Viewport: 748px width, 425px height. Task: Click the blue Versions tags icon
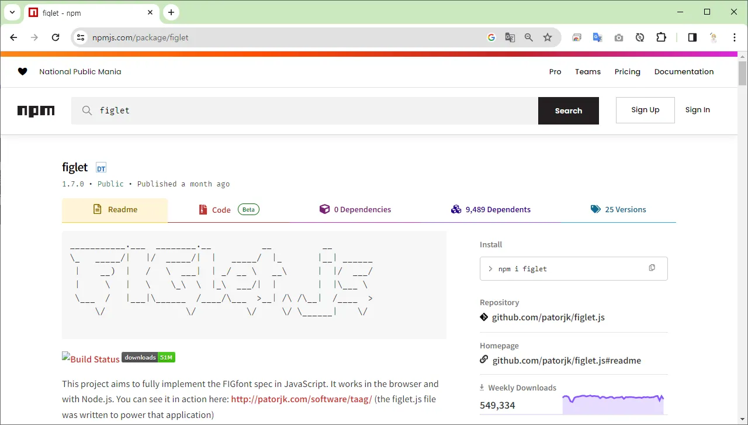point(595,209)
